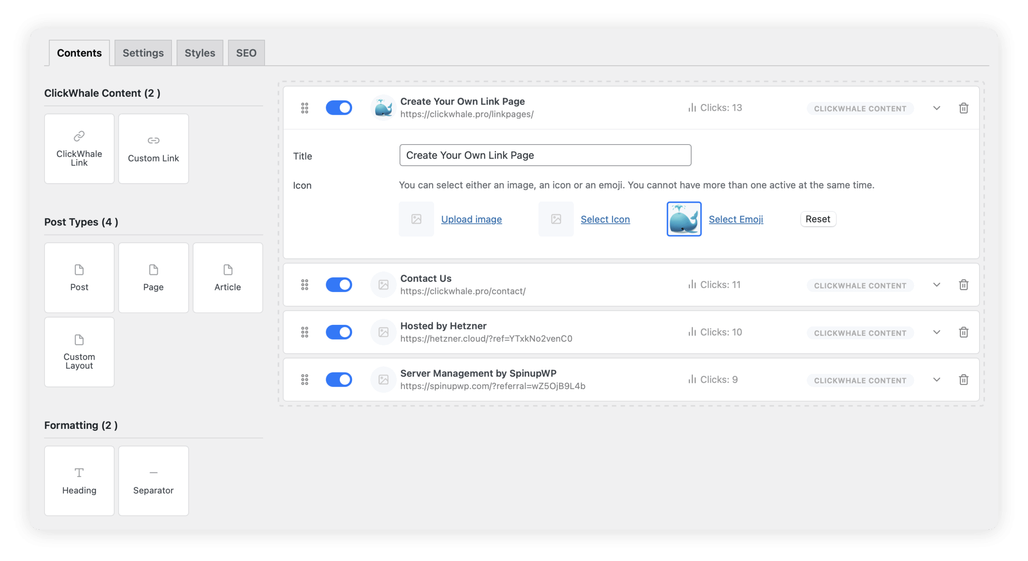Switch to the Contents tab
Image resolution: width=1028 pixels, height=561 pixels.
79,53
